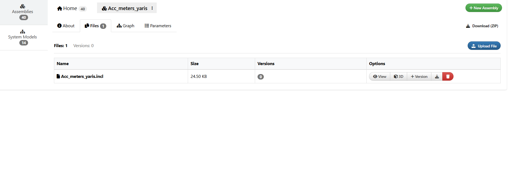
Task: Download the assembly as ZIP
Action: (482, 26)
